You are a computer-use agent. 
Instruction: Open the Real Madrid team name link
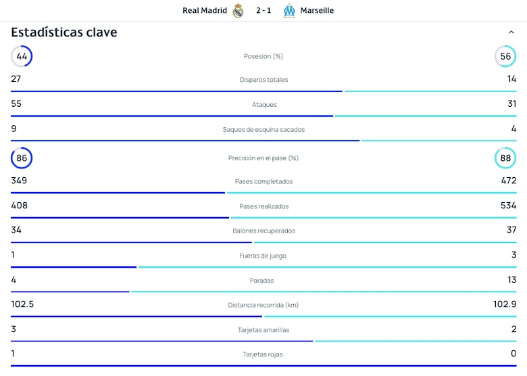pyautogui.click(x=205, y=10)
